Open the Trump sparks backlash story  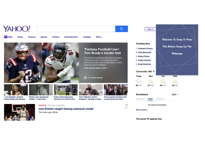tap(115, 98)
